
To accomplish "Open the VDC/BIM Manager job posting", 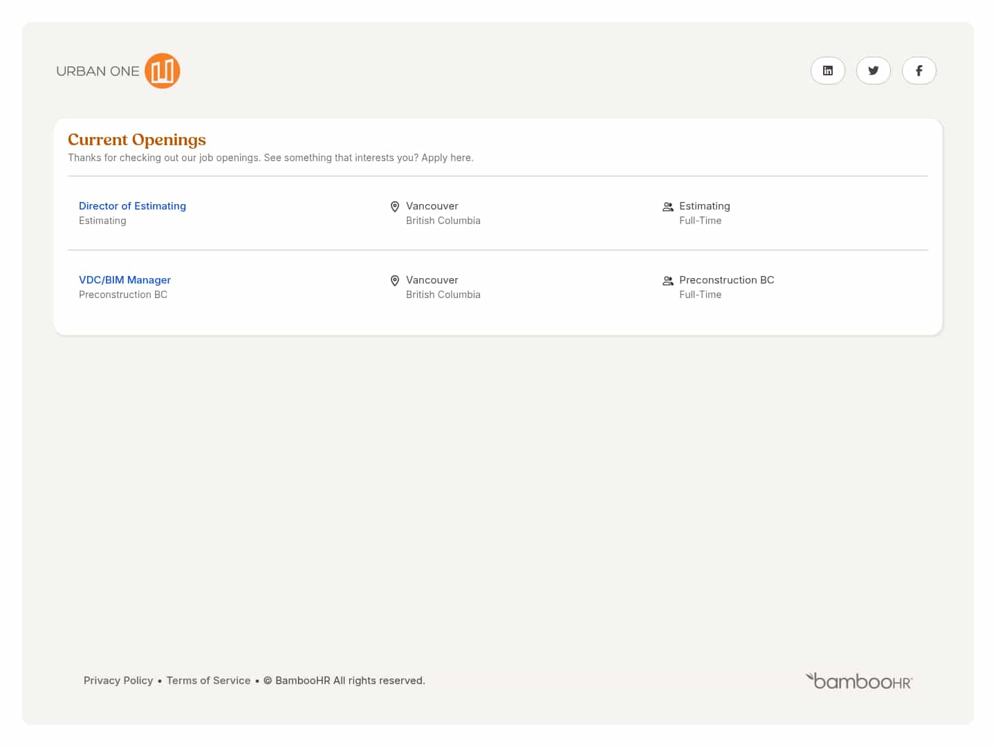I will 124,280.
